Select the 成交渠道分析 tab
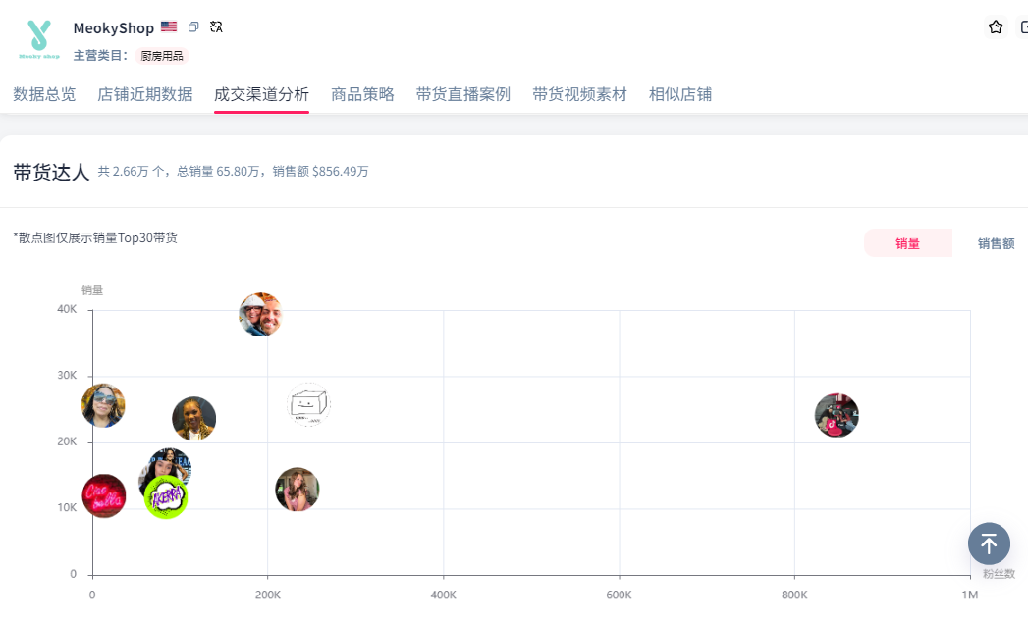 click(x=261, y=94)
